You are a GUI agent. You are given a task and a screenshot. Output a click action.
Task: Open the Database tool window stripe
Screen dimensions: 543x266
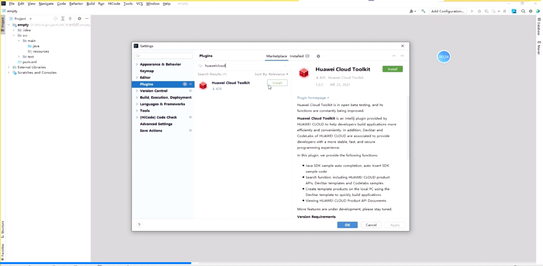539,27
